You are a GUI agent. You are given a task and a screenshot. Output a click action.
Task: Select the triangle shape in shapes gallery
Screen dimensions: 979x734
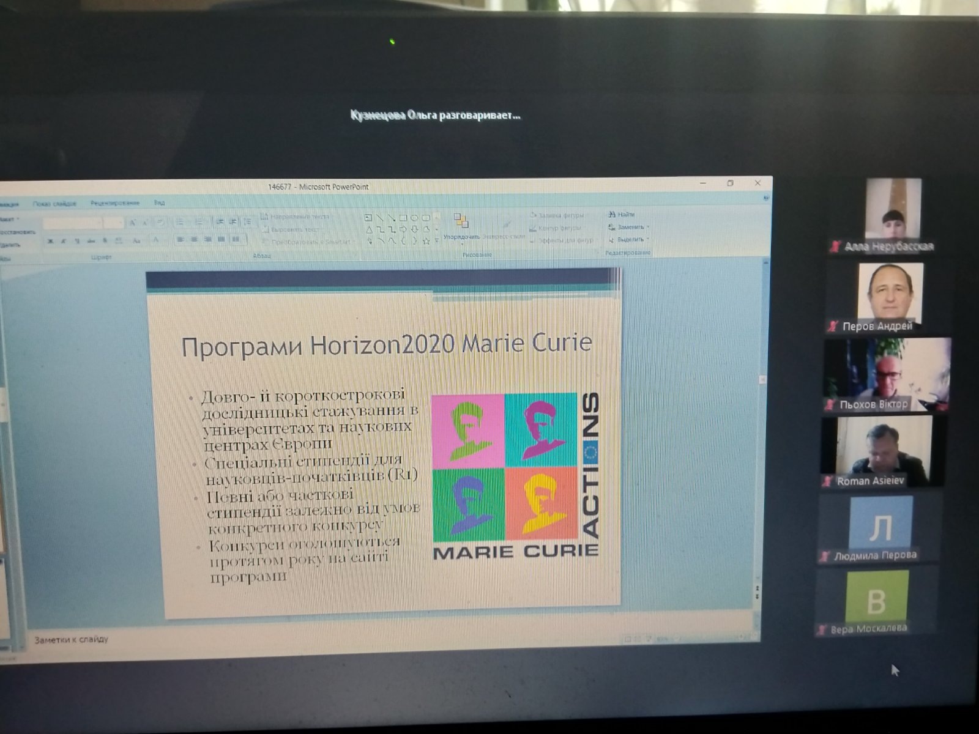(370, 229)
